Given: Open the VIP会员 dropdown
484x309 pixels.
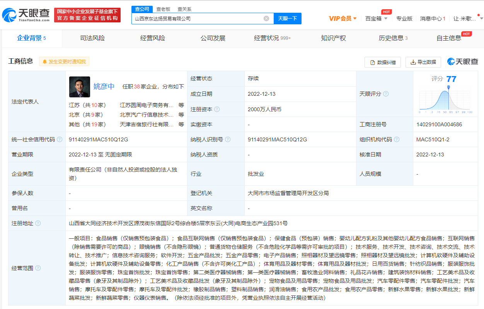Looking at the screenshot, I should [343, 19].
